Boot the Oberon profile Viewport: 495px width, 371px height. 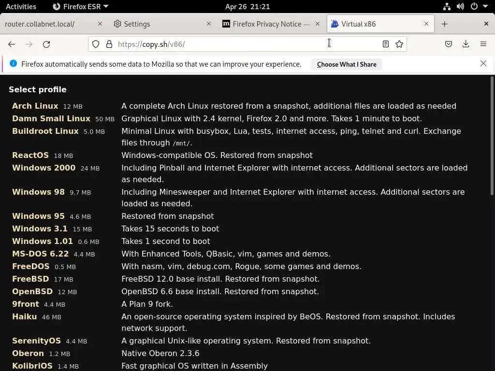[x=28, y=353]
